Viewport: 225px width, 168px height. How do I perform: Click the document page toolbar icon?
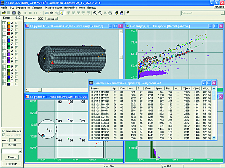click(x=19, y=13)
